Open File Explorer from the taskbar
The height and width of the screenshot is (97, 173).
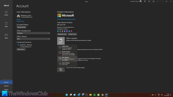91,95
